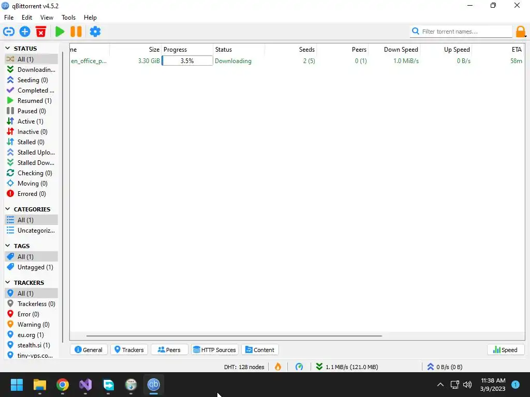Click the orange lock UI icon

coord(520,32)
